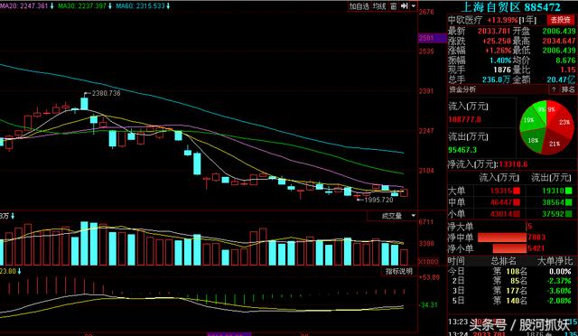Open the 指标说明 indicator explanation
Screen dimensions: 578x336
(x=399, y=271)
